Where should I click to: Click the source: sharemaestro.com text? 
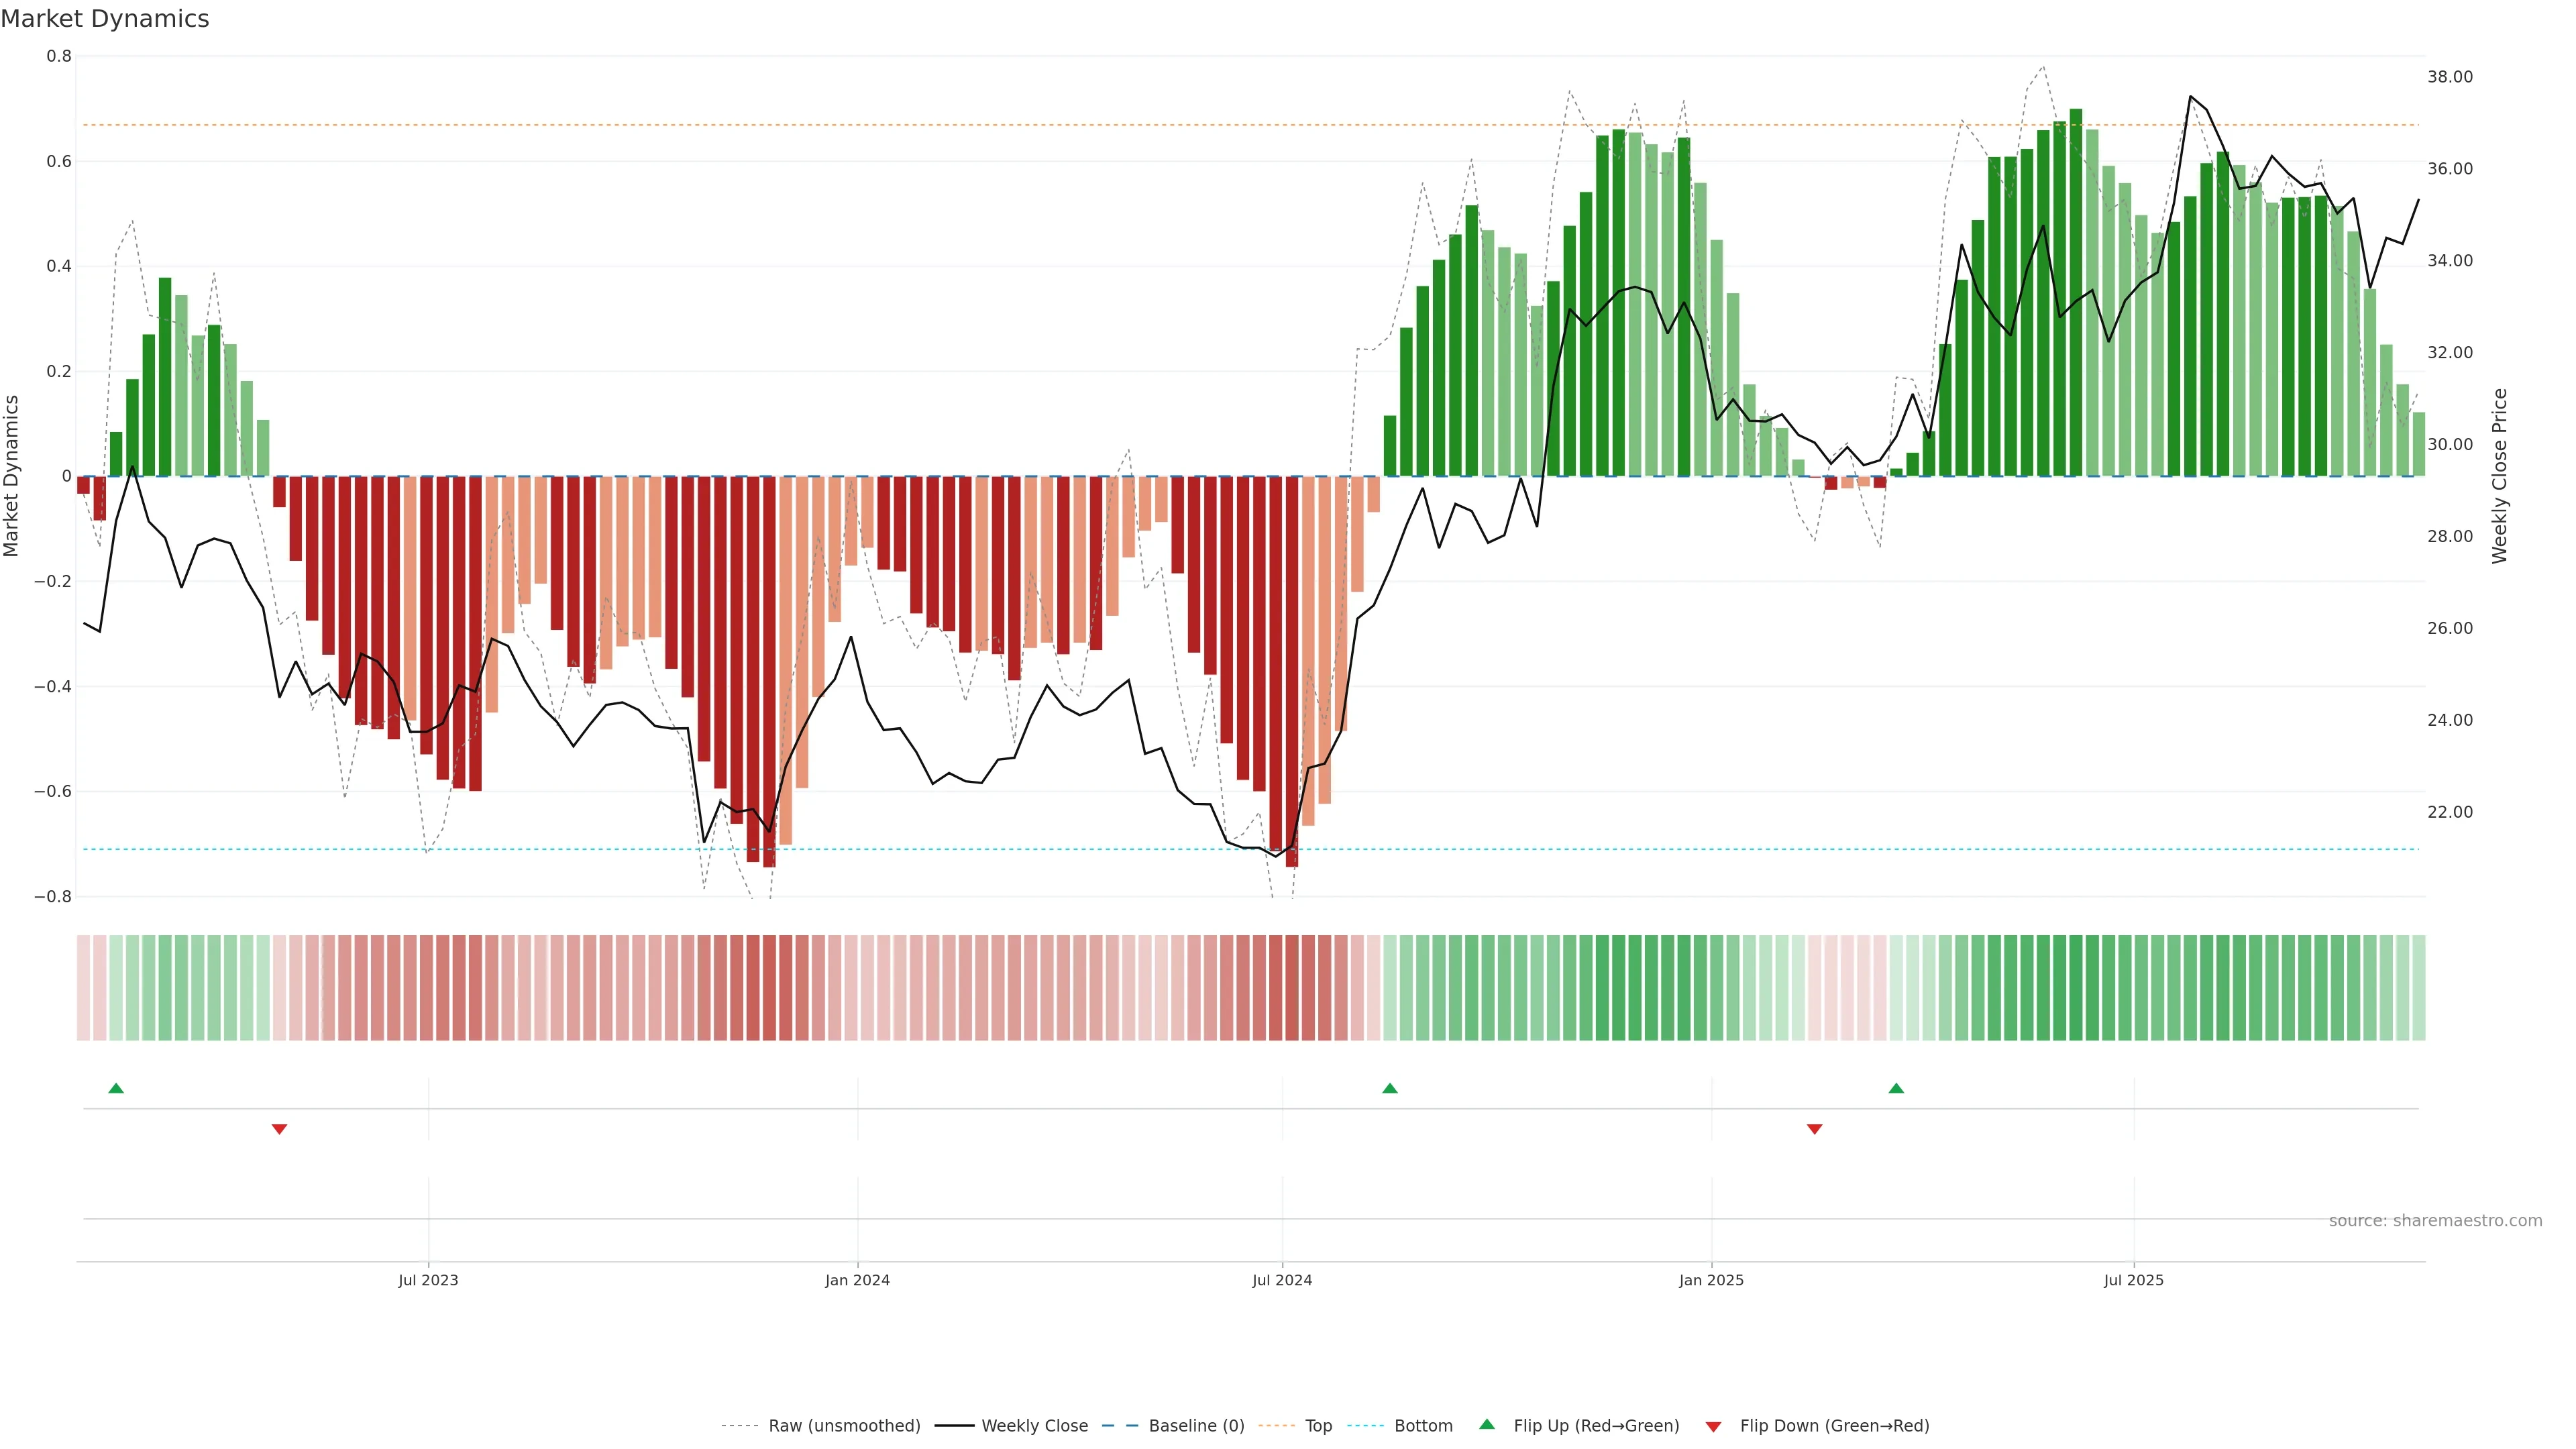click(x=2435, y=1221)
